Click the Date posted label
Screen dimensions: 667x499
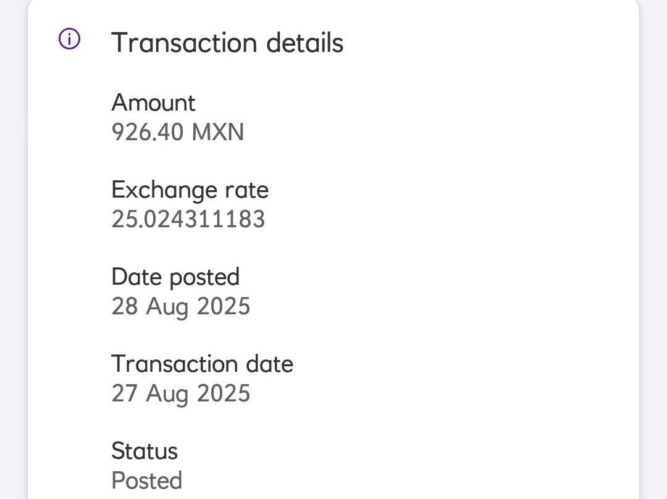click(x=175, y=277)
